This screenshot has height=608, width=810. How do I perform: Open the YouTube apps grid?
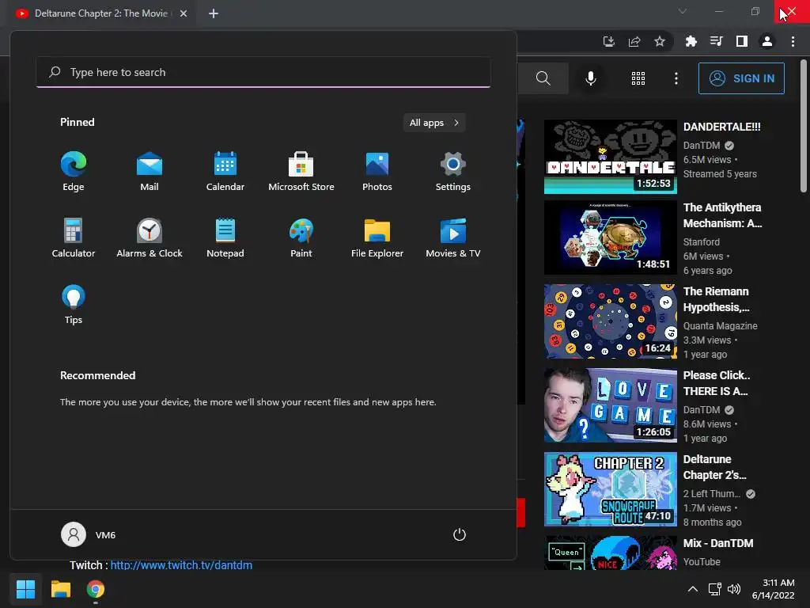[638, 78]
